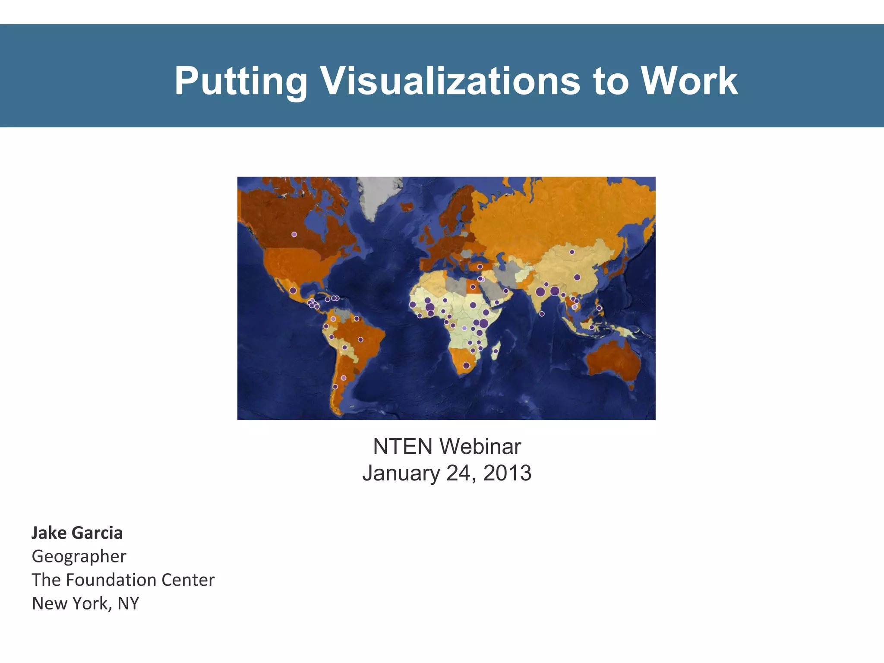Click the large purple dot in Mexico
884x663 pixels.
(293, 290)
